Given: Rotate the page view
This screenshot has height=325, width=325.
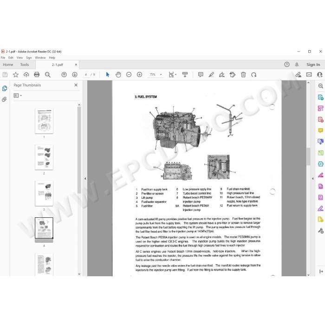Looking at the screenshot, I should 253,75.
